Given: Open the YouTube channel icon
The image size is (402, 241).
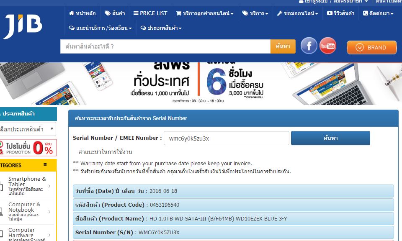Looking at the screenshot, I should (x=327, y=46).
